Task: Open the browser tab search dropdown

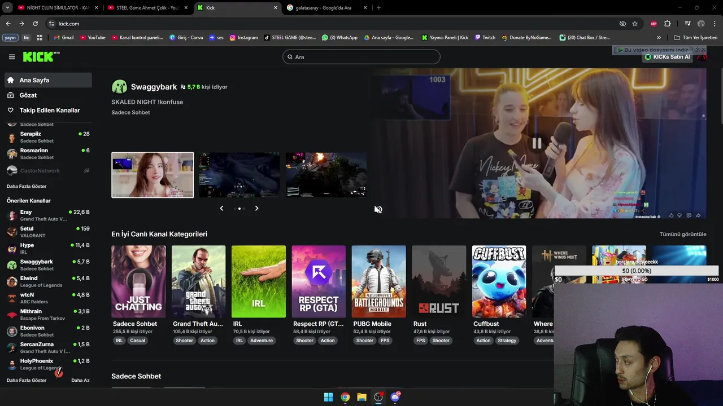Action: click(7, 8)
